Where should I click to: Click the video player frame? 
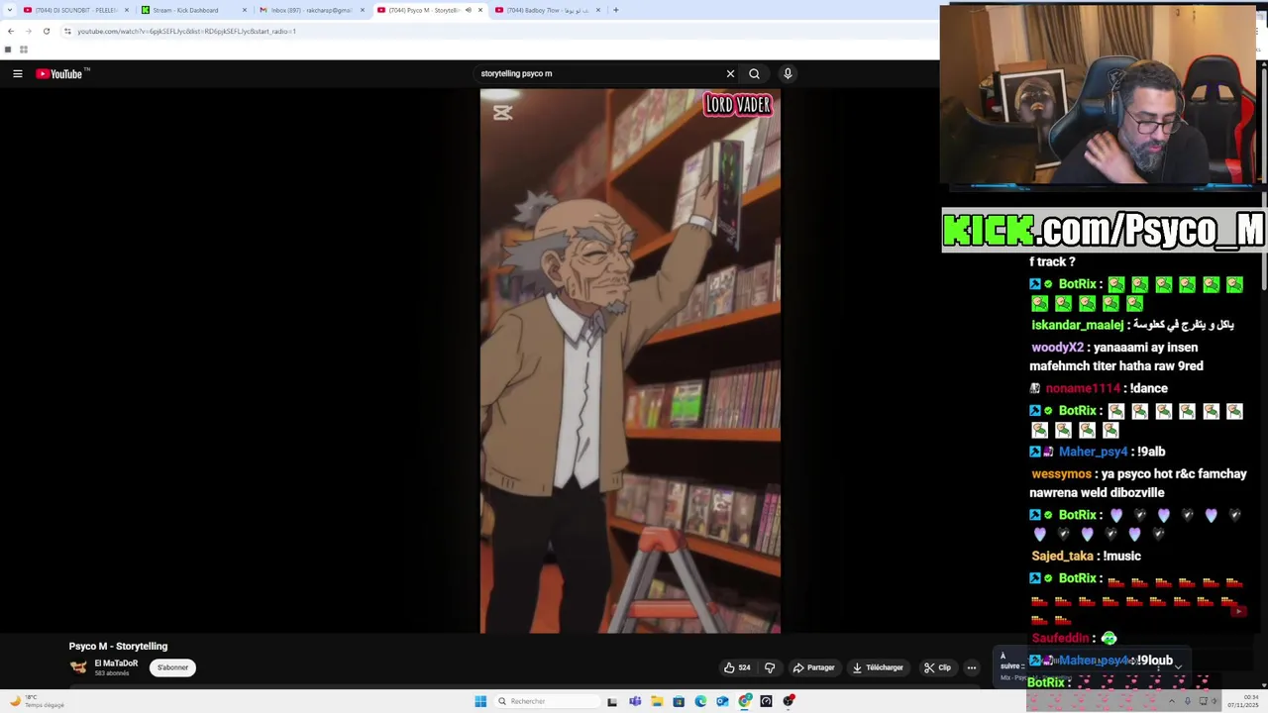[x=630, y=360]
